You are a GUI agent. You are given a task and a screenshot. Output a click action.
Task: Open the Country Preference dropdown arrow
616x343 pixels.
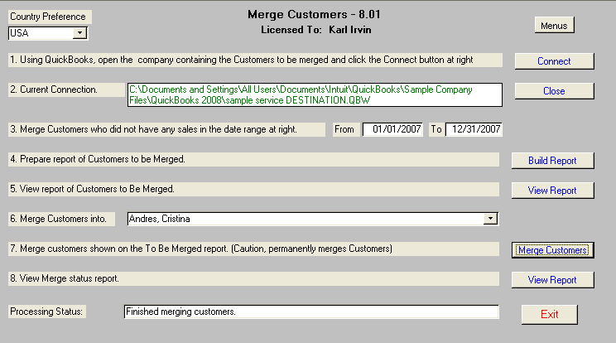pyautogui.click(x=79, y=33)
